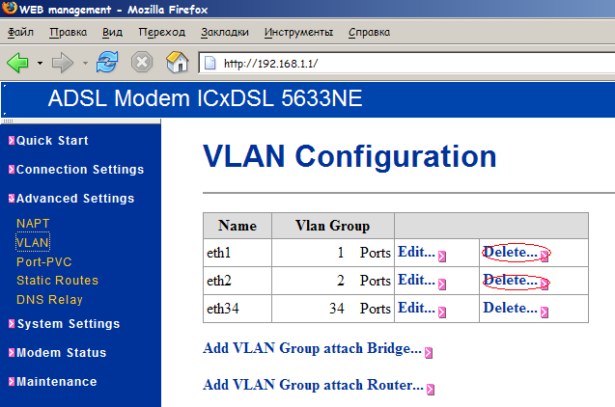Image resolution: width=615 pixels, height=407 pixels.
Task: Click the grey Forward arrow button
Action: (x=63, y=63)
